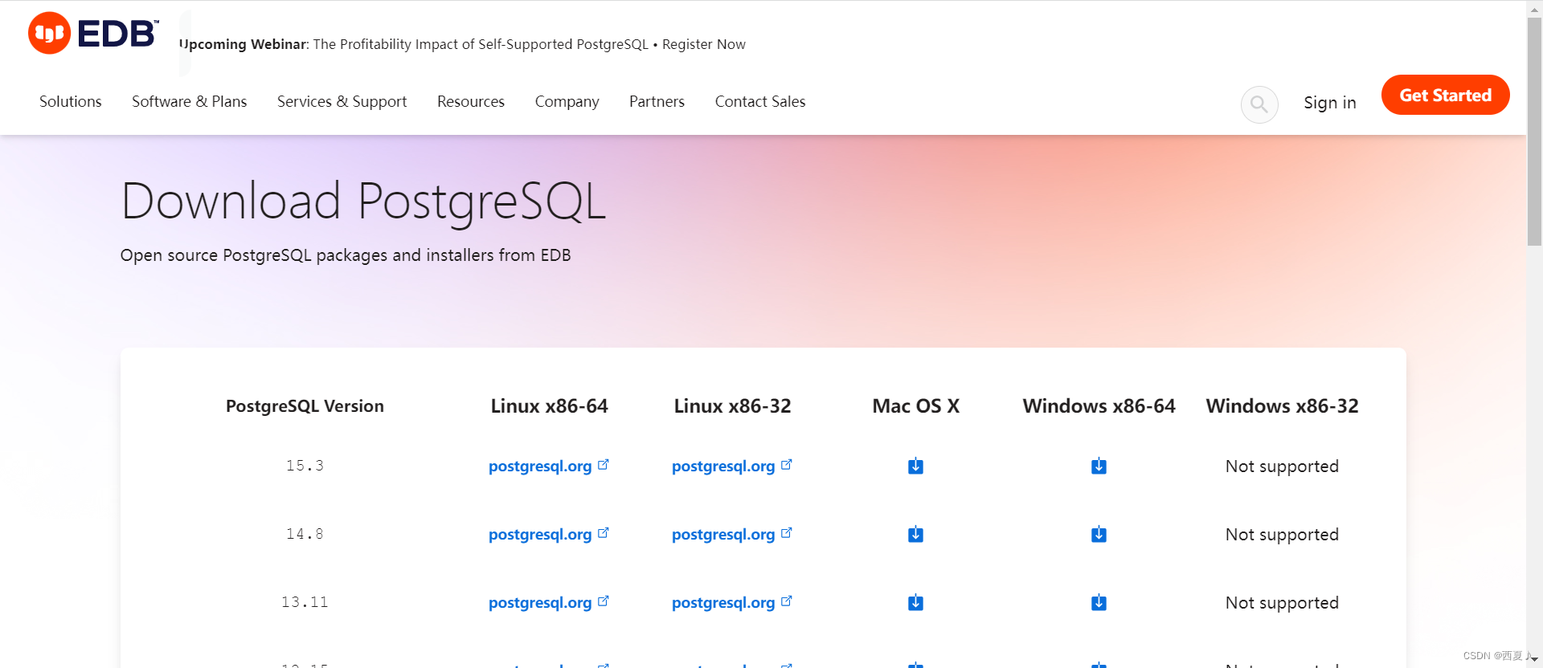
Task: Click Not supported in the 15.3 row
Action: pyautogui.click(x=1282, y=466)
